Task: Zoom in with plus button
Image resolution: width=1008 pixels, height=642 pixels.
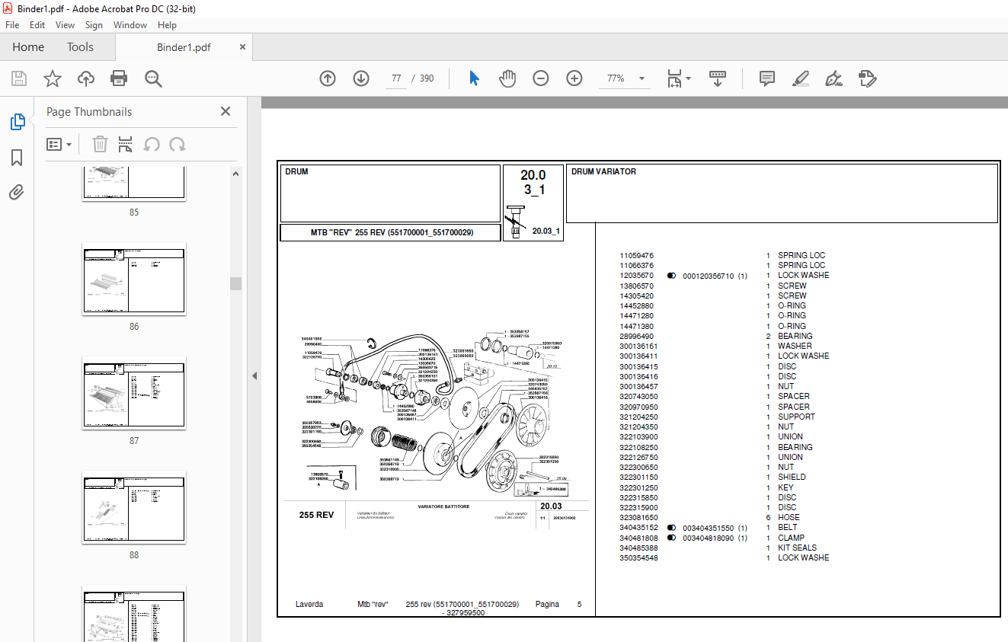Action: point(574,78)
